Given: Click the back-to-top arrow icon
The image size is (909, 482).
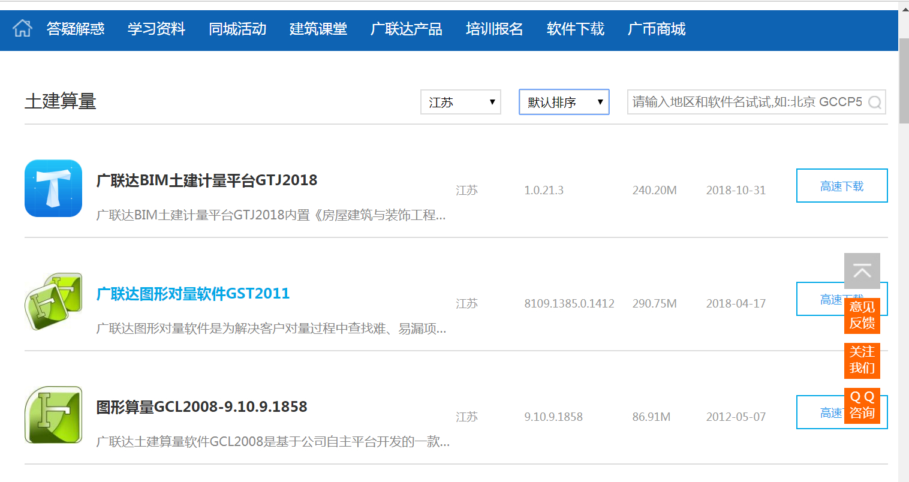Looking at the screenshot, I should tap(862, 271).
